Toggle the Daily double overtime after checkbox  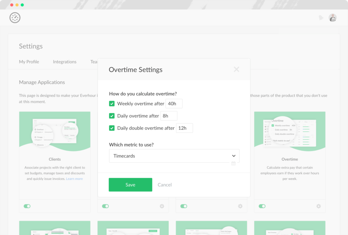pos(112,128)
